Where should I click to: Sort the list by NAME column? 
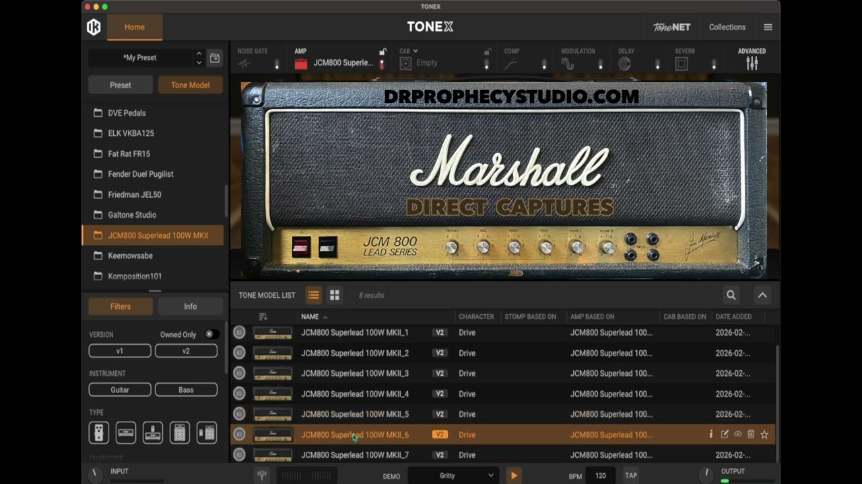click(310, 317)
